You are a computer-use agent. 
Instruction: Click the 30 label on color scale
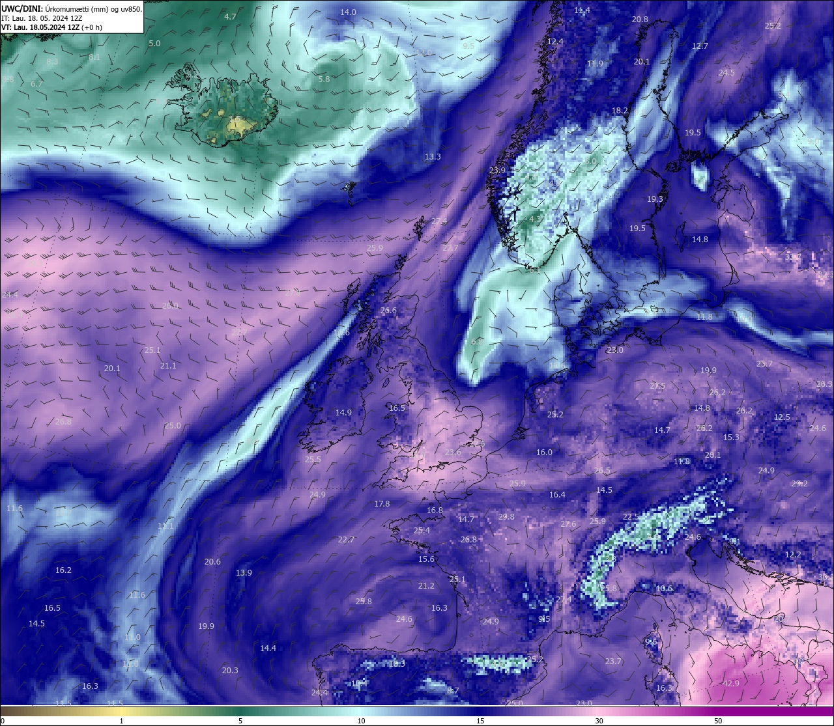click(x=599, y=721)
